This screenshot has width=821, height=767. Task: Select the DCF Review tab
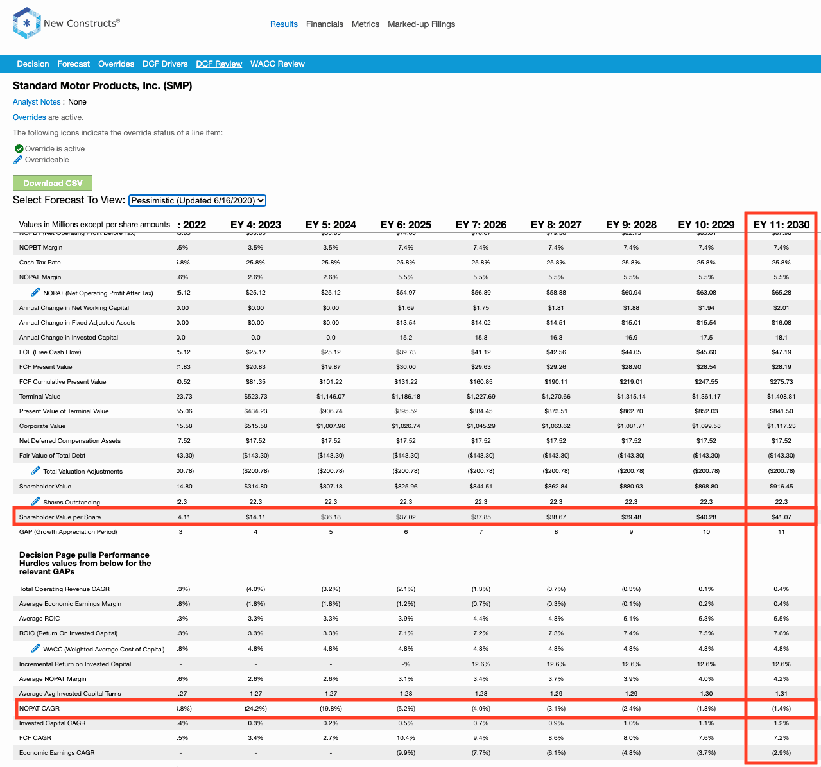tap(219, 64)
